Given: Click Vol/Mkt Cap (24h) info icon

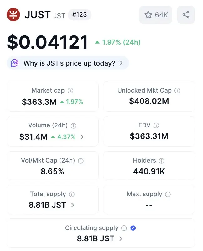Looking at the screenshot, I should tap(81, 161).
